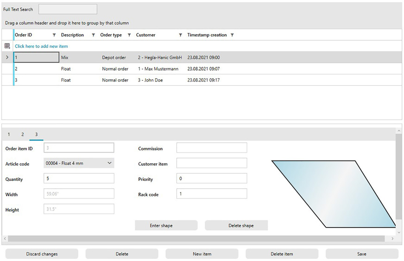Click the new-row grid icon
This screenshot has width=404, height=261.
pyautogui.click(x=7, y=46)
